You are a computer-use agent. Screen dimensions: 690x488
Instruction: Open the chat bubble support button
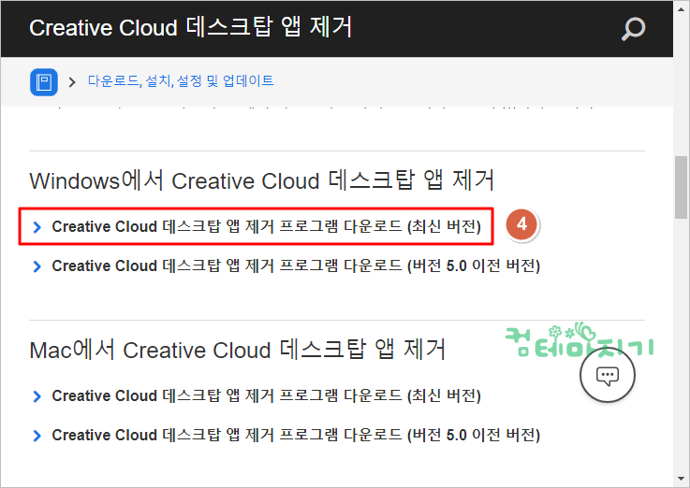(608, 376)
